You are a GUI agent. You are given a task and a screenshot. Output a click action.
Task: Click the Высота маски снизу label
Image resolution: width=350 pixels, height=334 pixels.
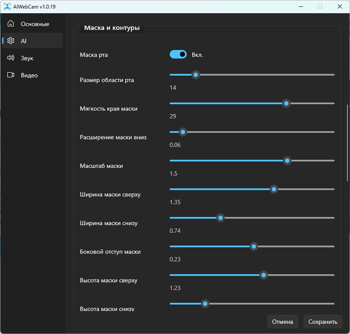[x=107, y=309]
